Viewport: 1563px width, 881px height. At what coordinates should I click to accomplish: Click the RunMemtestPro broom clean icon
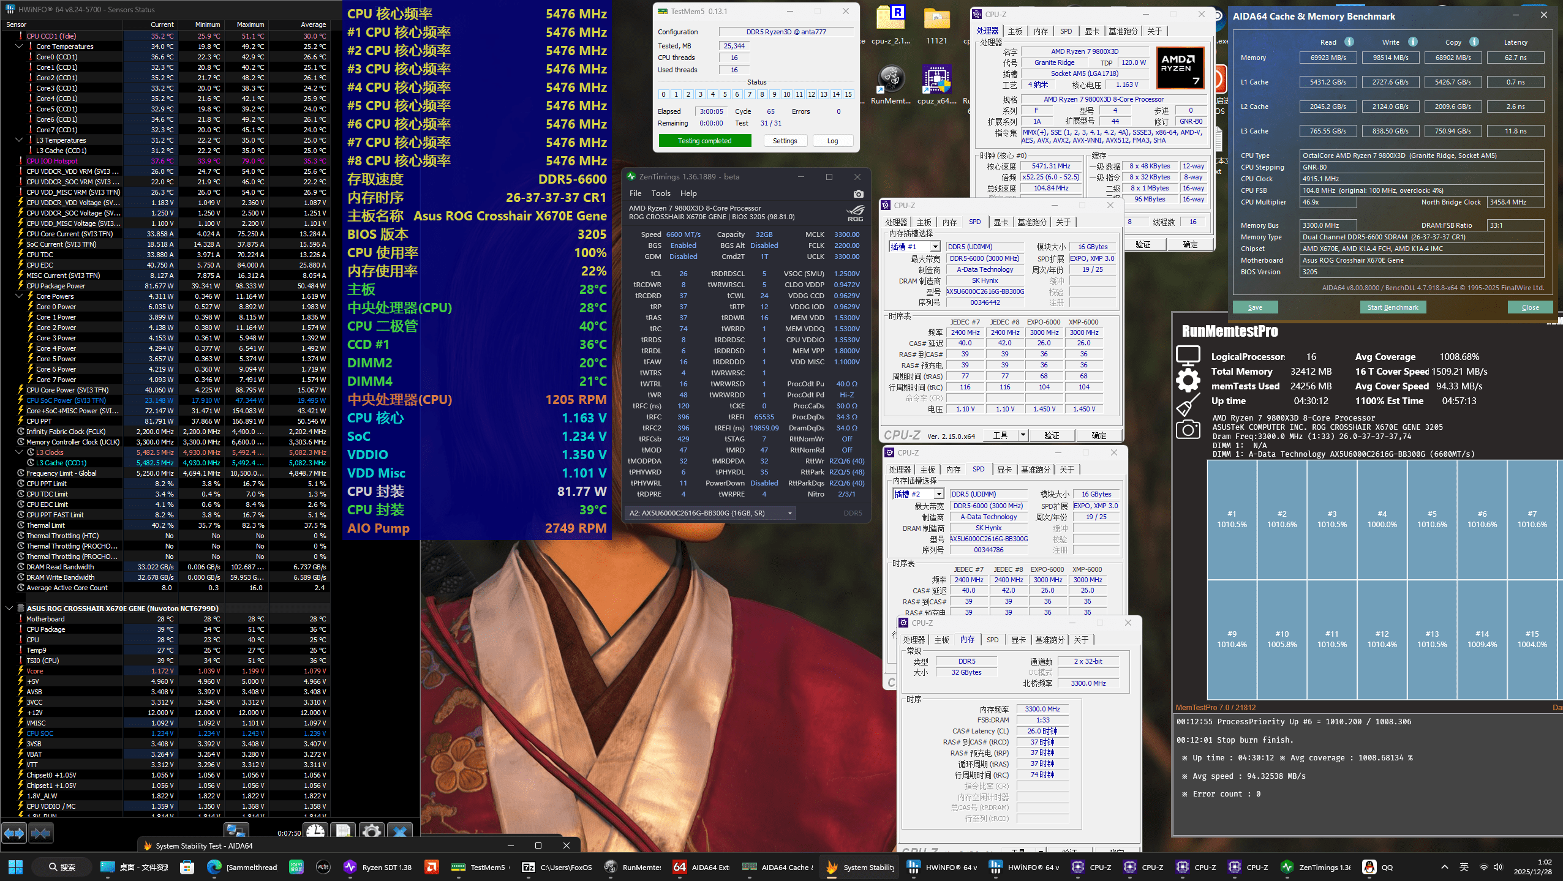[1188, 405]
